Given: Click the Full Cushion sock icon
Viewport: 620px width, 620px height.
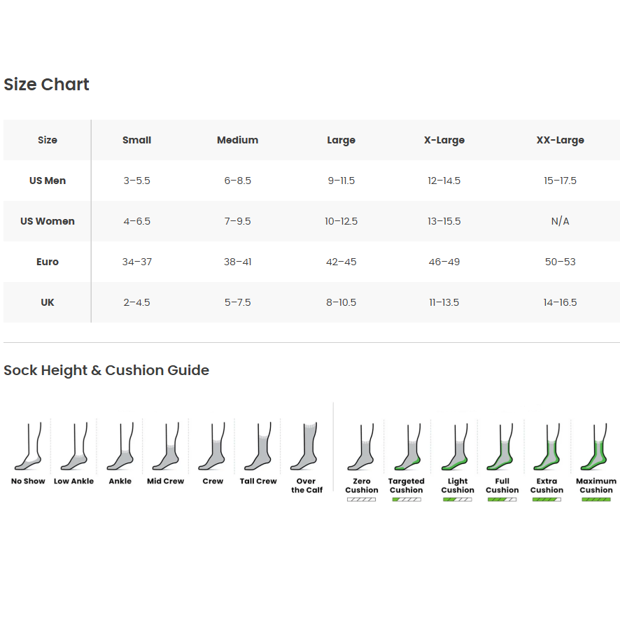Looking at the screenshot, I should [502, 448].
